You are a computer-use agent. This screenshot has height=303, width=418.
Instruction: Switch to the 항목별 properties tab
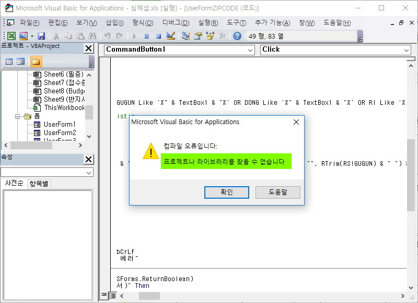tap(39, 184)
